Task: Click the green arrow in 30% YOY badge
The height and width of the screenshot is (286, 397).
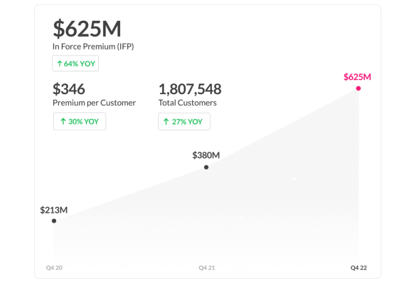Action: click(x=63, y=121)
